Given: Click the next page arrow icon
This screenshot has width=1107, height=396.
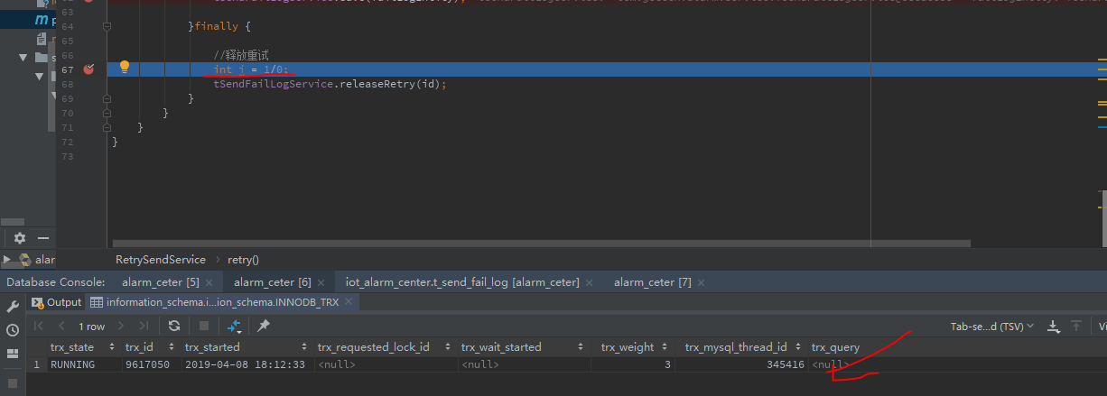Looking at the screenshot, I should tap(121, 326).
